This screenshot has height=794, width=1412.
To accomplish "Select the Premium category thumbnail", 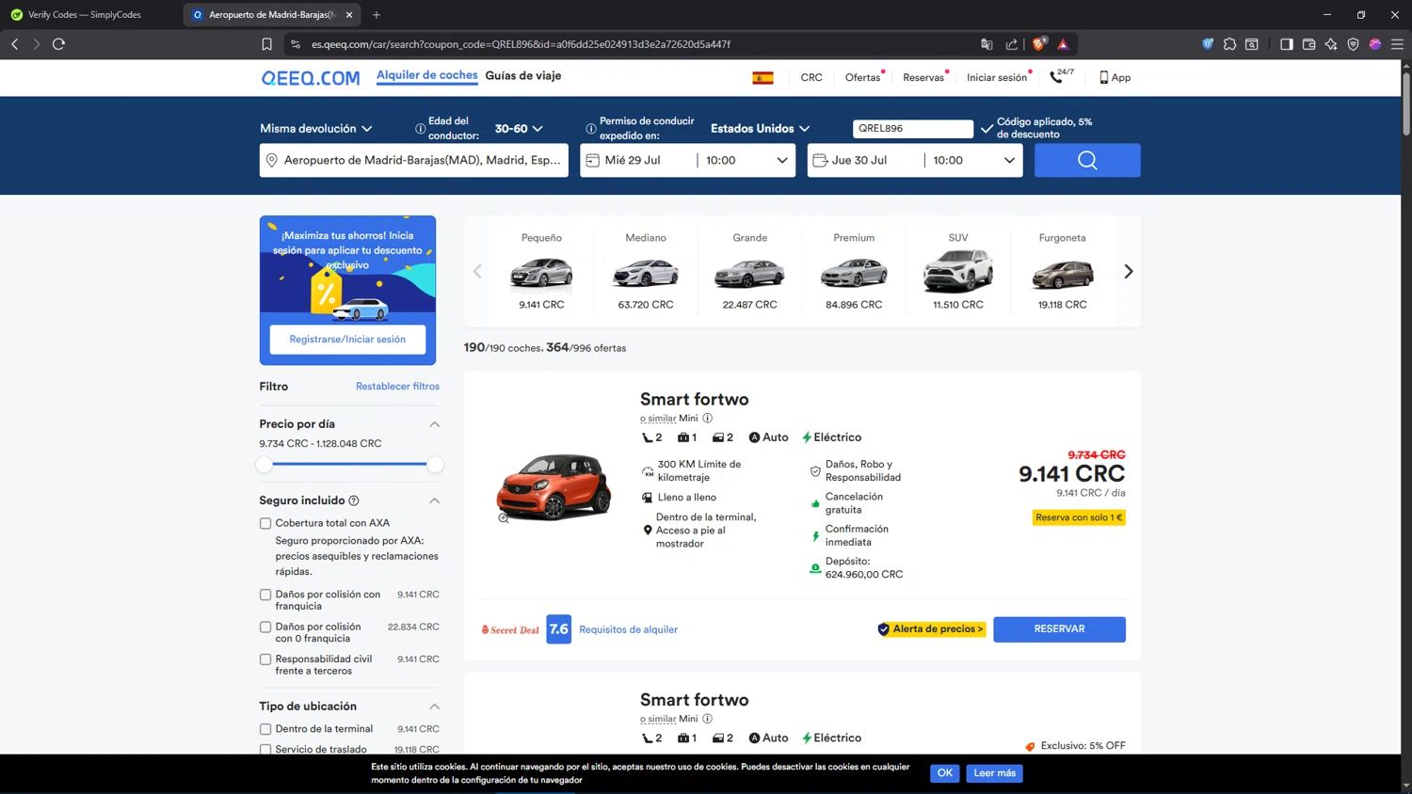I will coord(854,272).
